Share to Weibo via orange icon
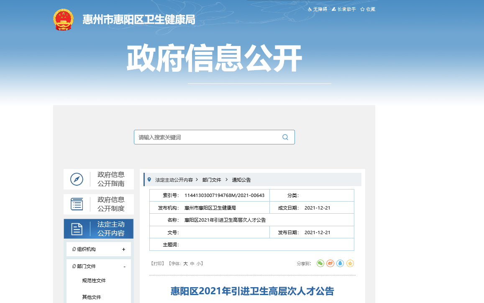Image resolution: width=484 pixels, height=303 pixels. click(330, 263)
